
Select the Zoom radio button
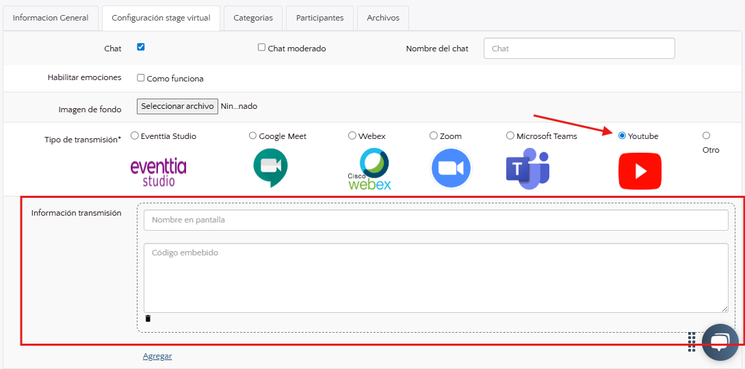click(434, 136)
